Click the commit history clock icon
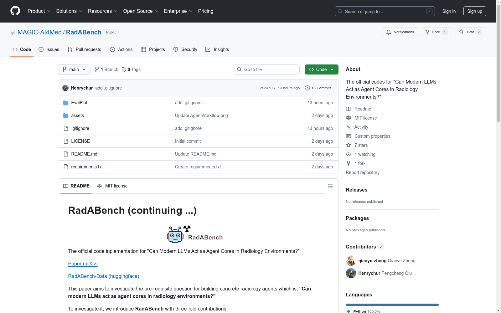The height and width of the screenshot is (313, 501). pyautogui.click(x=307, y=88)
